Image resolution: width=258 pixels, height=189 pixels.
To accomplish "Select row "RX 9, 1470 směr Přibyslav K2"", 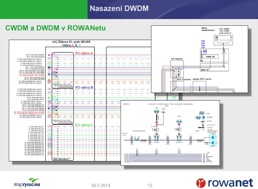I will pyautogui.click(x=33, y=105).
